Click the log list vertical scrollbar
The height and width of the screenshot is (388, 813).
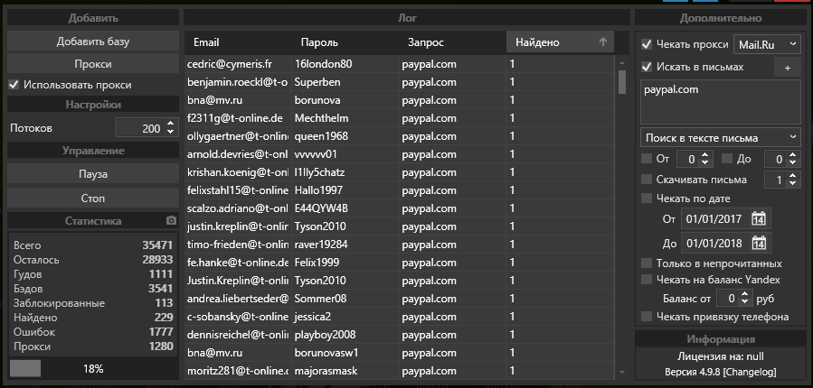click(x=622, y=217)
